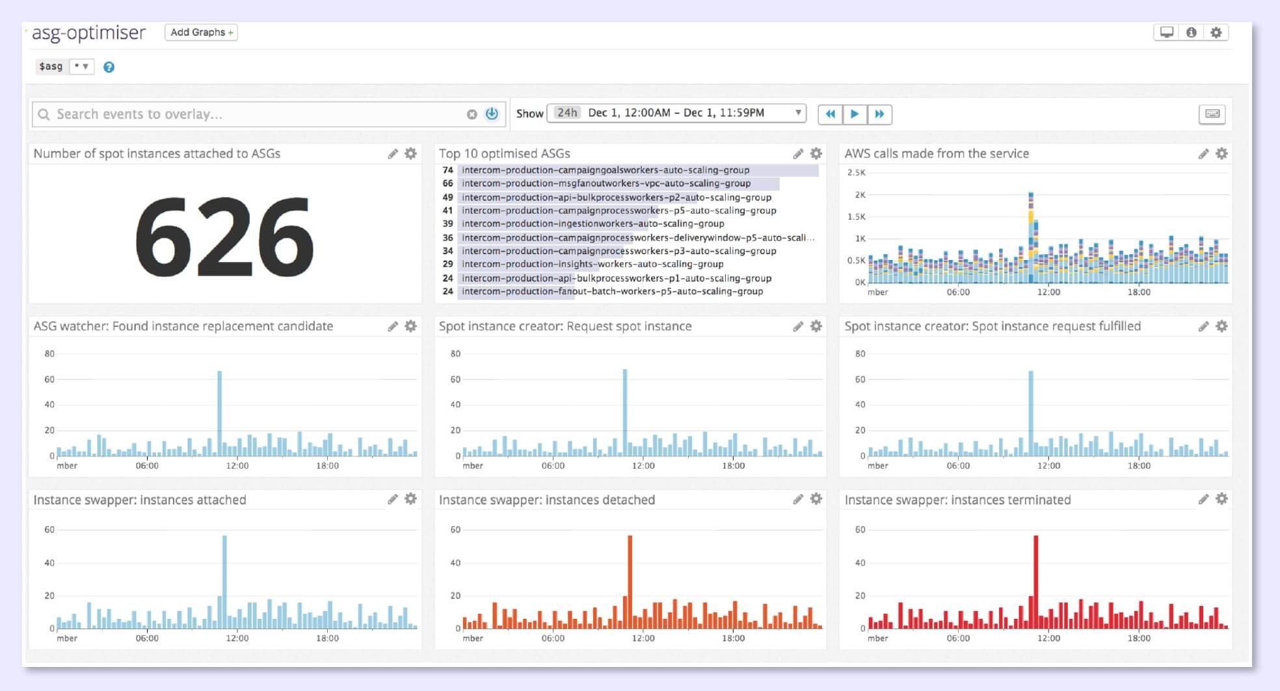Step back in time with the rewind button

point(830,114)
